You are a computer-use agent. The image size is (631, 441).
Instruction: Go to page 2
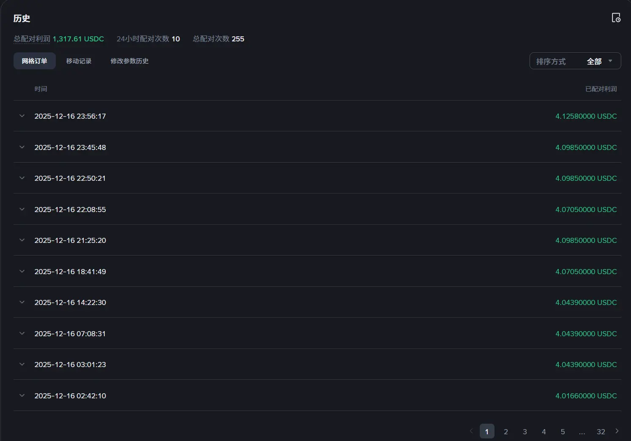point(505,431)
